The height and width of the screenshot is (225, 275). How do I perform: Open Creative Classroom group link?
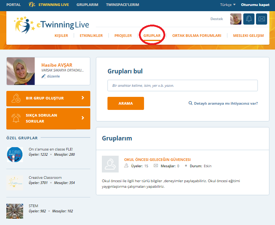pos(45,178)
